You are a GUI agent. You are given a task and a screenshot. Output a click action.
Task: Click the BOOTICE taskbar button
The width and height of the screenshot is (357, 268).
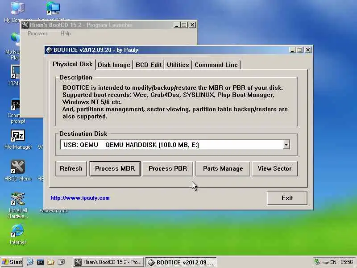[181, 262]
